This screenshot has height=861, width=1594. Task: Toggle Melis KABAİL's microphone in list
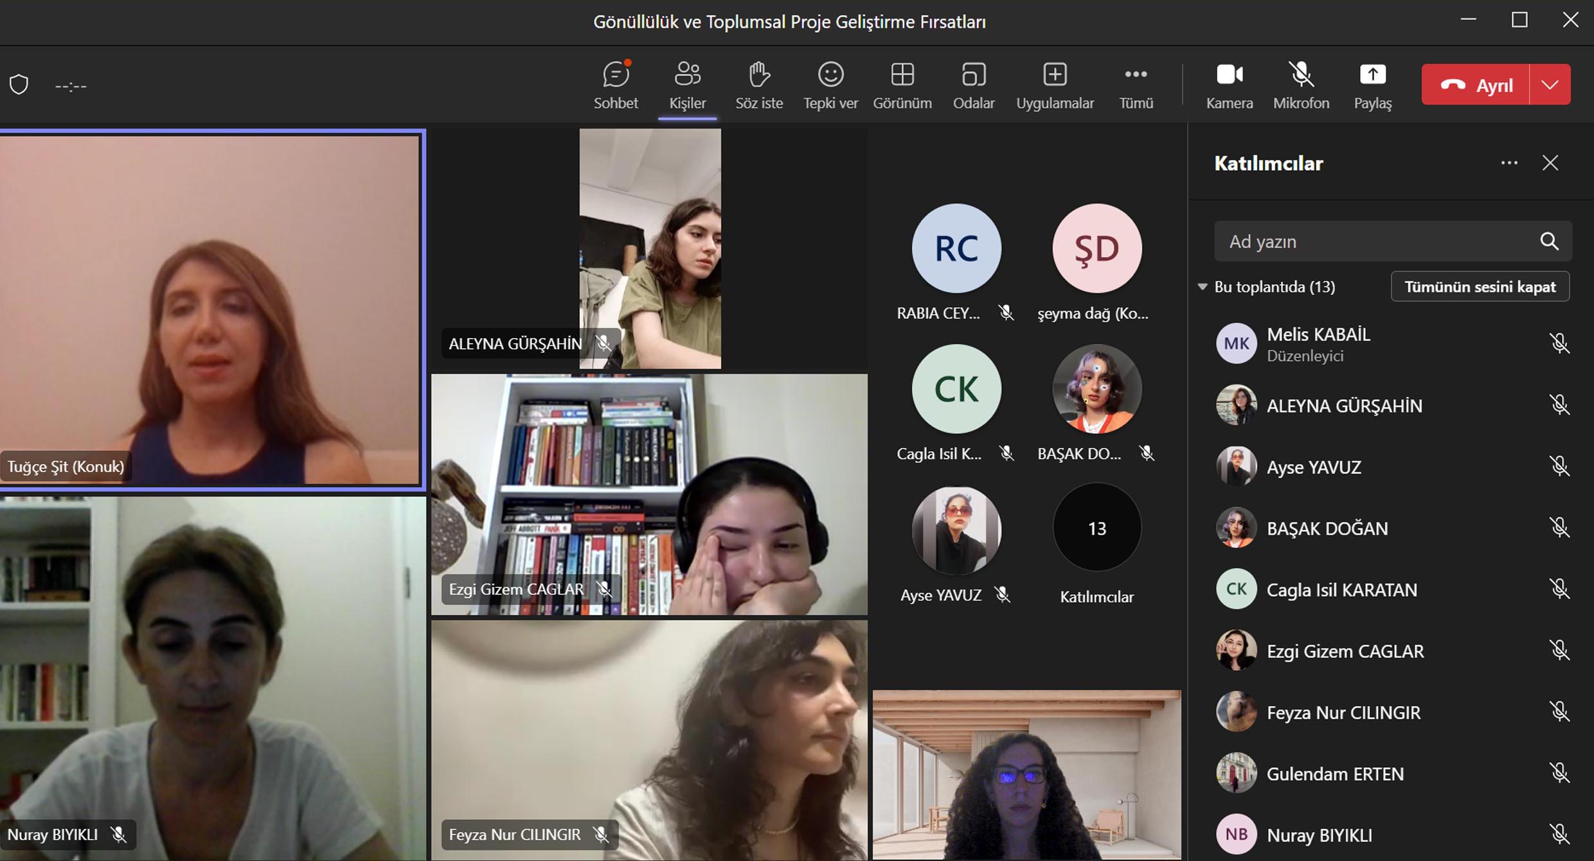pos(1559,343)
